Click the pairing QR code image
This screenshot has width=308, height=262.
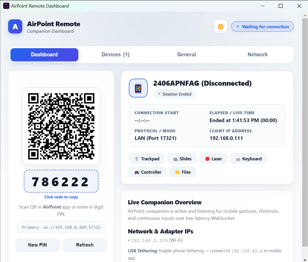tap(61, 126)
